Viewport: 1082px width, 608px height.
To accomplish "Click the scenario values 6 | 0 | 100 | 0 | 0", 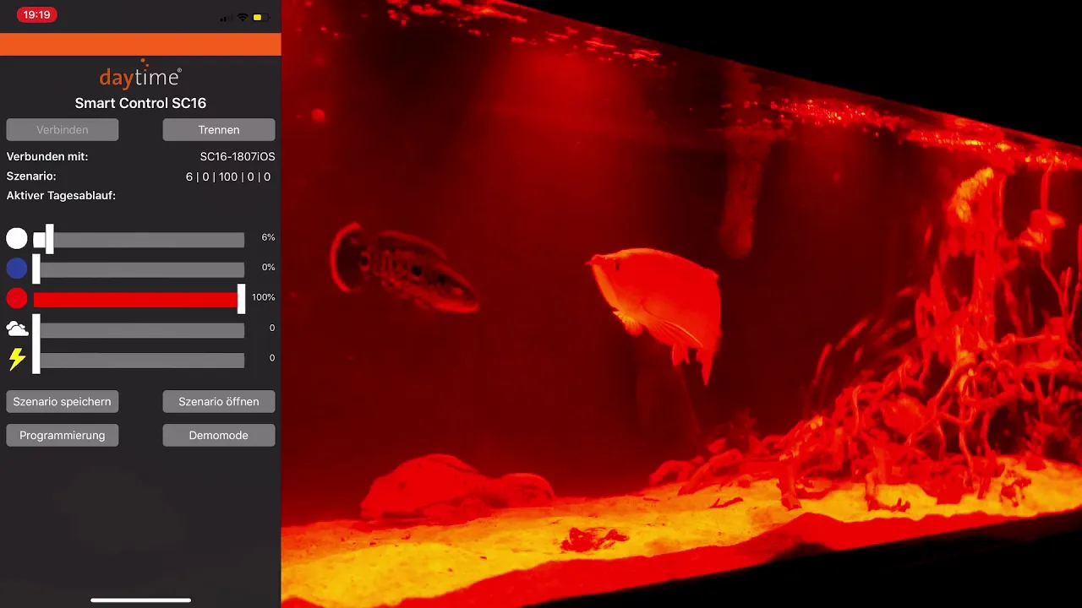I will (228, 176).
